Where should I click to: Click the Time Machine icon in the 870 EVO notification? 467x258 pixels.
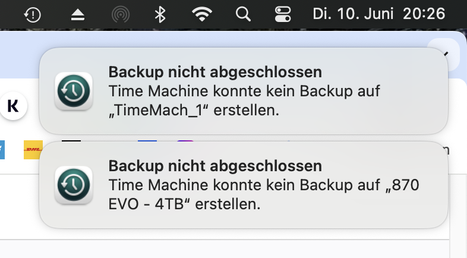(x=73, y=184)
